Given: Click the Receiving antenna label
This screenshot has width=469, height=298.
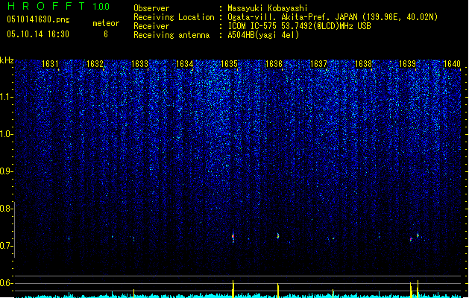Looking at the screenshot, I should (171, 35).
